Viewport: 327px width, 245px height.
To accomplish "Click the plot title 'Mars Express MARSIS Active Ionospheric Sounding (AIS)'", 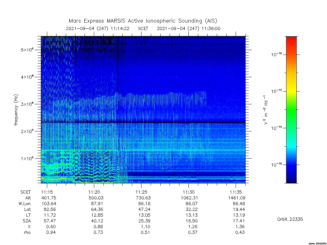I will [x=143, y=21].
